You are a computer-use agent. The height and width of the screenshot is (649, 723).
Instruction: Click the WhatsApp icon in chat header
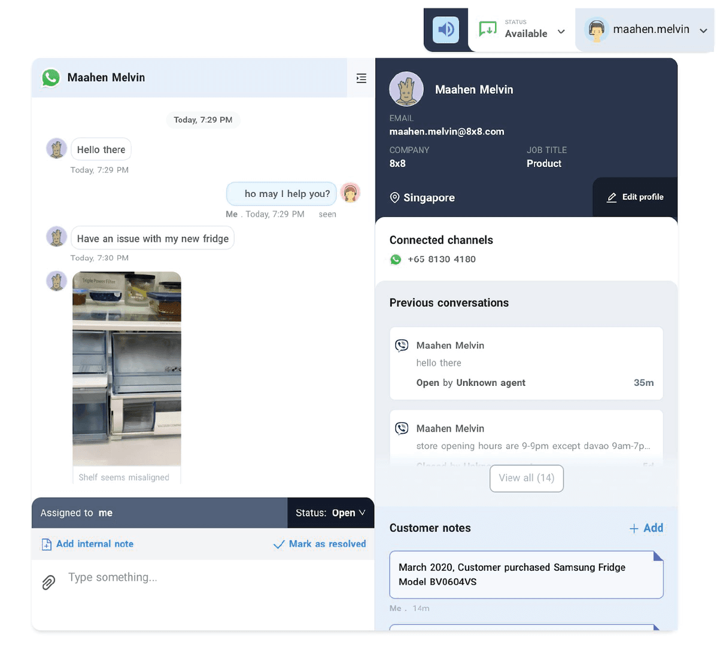(x=51, y=78)
